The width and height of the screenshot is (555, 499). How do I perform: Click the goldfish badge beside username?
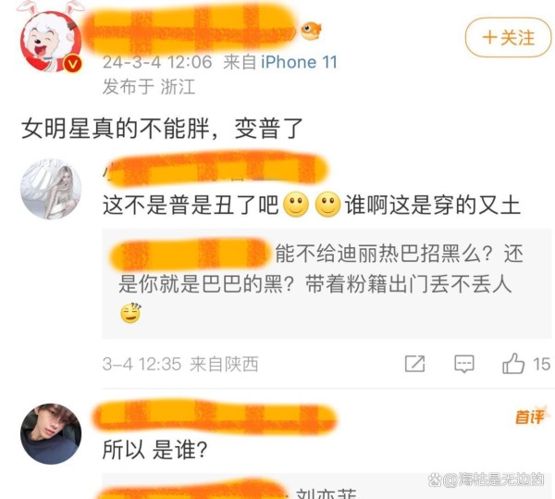pos(311,31)
